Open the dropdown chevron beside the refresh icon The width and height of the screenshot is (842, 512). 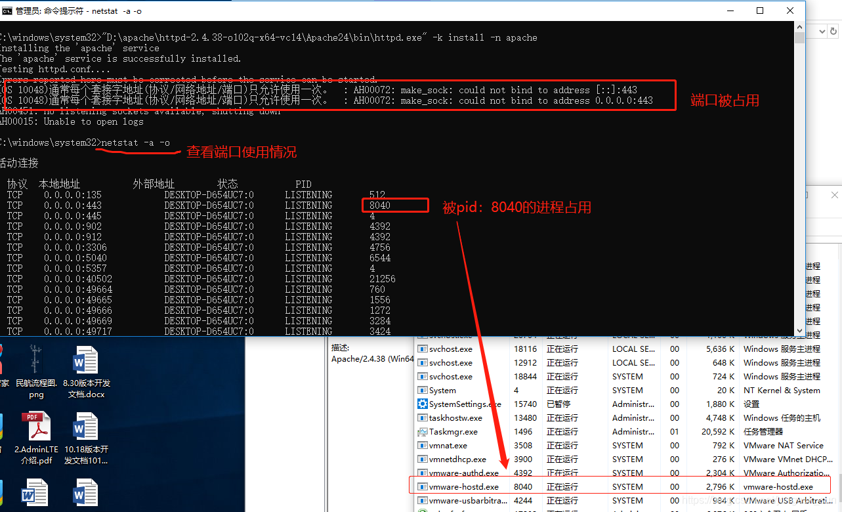822,31
